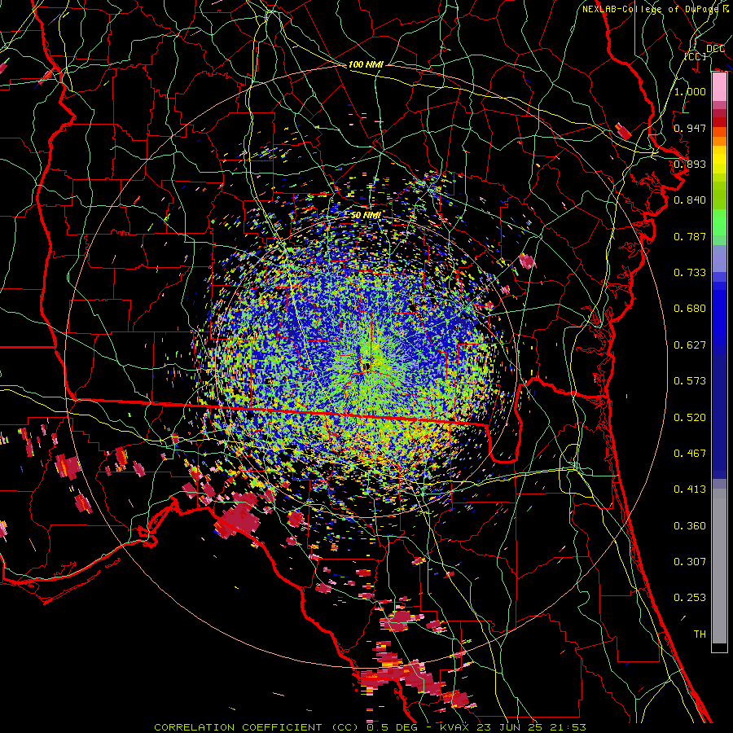Click the yellow segment of the color bar

719,160
